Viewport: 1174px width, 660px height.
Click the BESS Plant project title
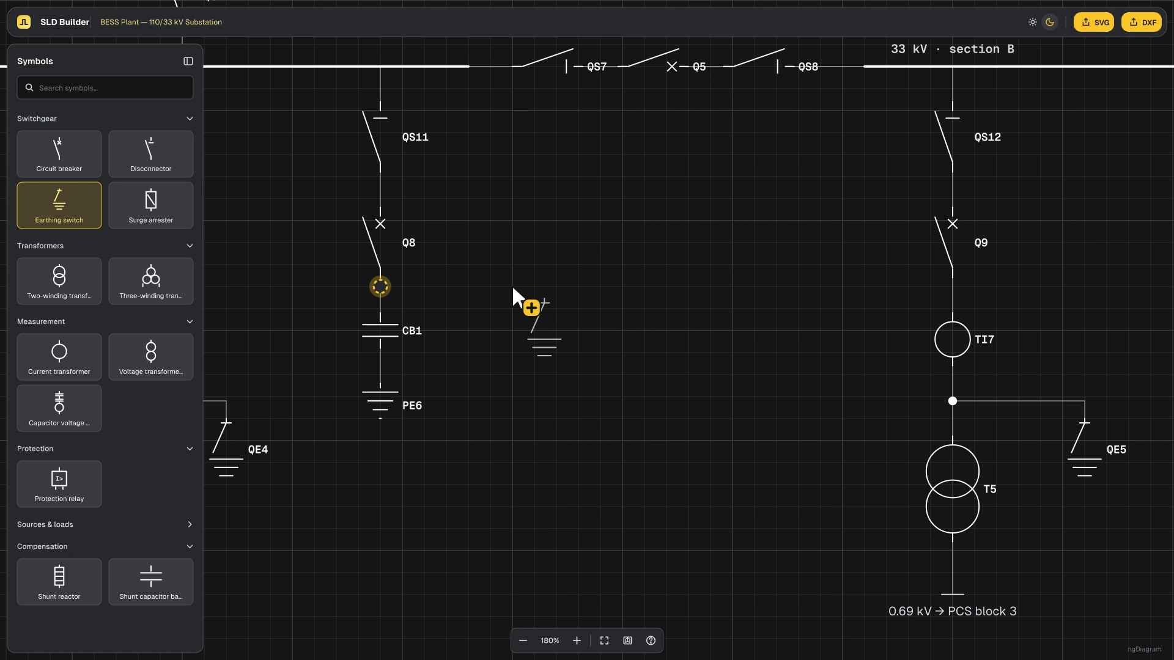tap(161, 22)
